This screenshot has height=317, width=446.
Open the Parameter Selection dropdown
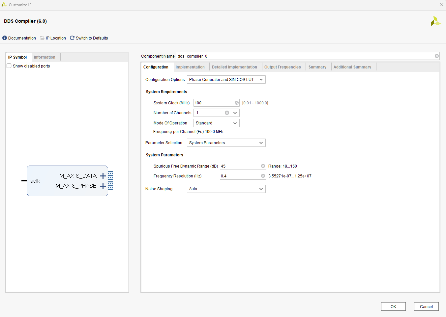click(226, 143)
